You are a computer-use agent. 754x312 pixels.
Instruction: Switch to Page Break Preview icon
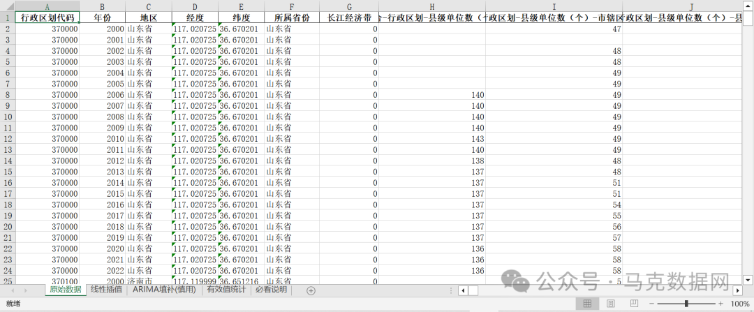tap(634, 304)
